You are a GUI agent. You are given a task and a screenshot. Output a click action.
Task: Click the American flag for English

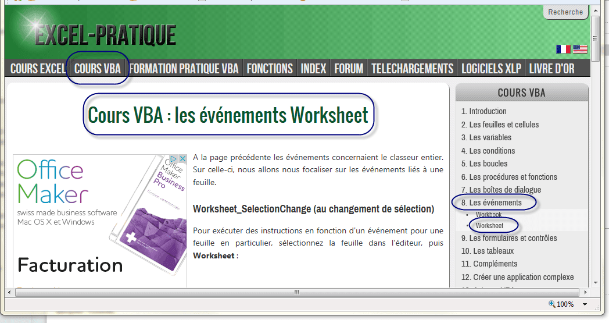click(x=580, y=49)
